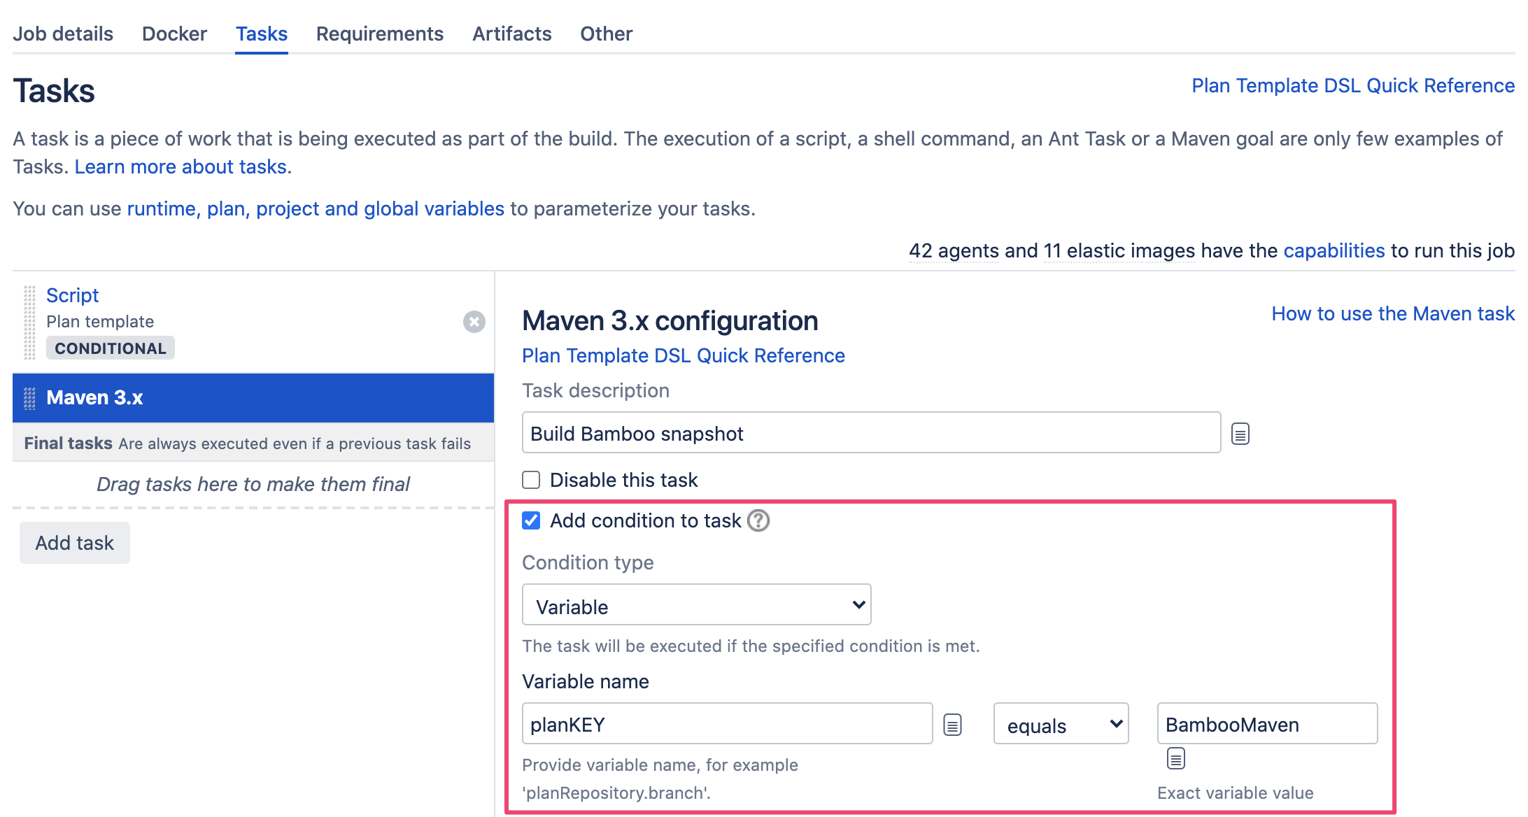The image size is (1528, 817).
Task: Enable the Disable this task checkbox
Action: click(531, 480)
